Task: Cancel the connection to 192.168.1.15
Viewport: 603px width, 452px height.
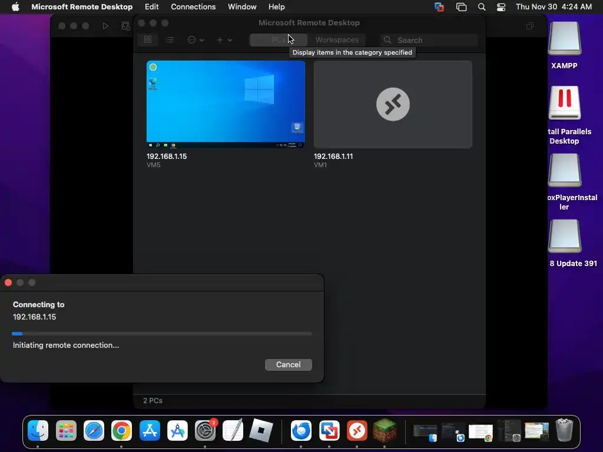Action: point(289,364)
